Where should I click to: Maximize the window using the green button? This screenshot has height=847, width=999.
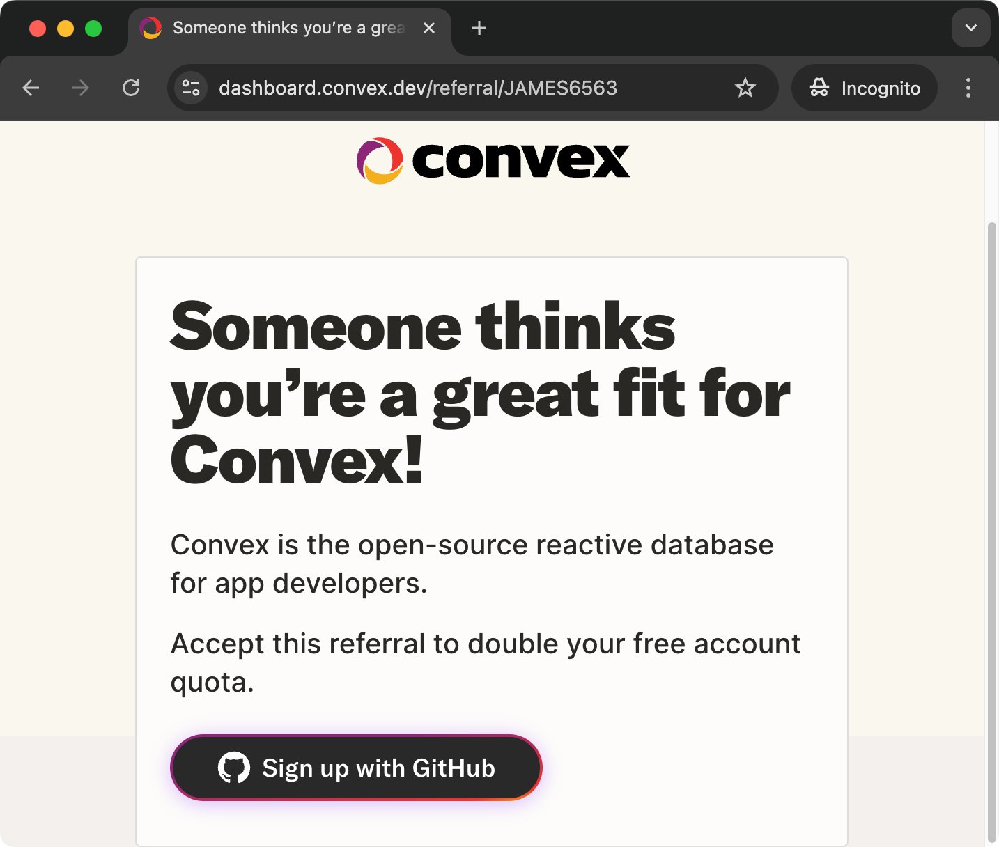93,28
